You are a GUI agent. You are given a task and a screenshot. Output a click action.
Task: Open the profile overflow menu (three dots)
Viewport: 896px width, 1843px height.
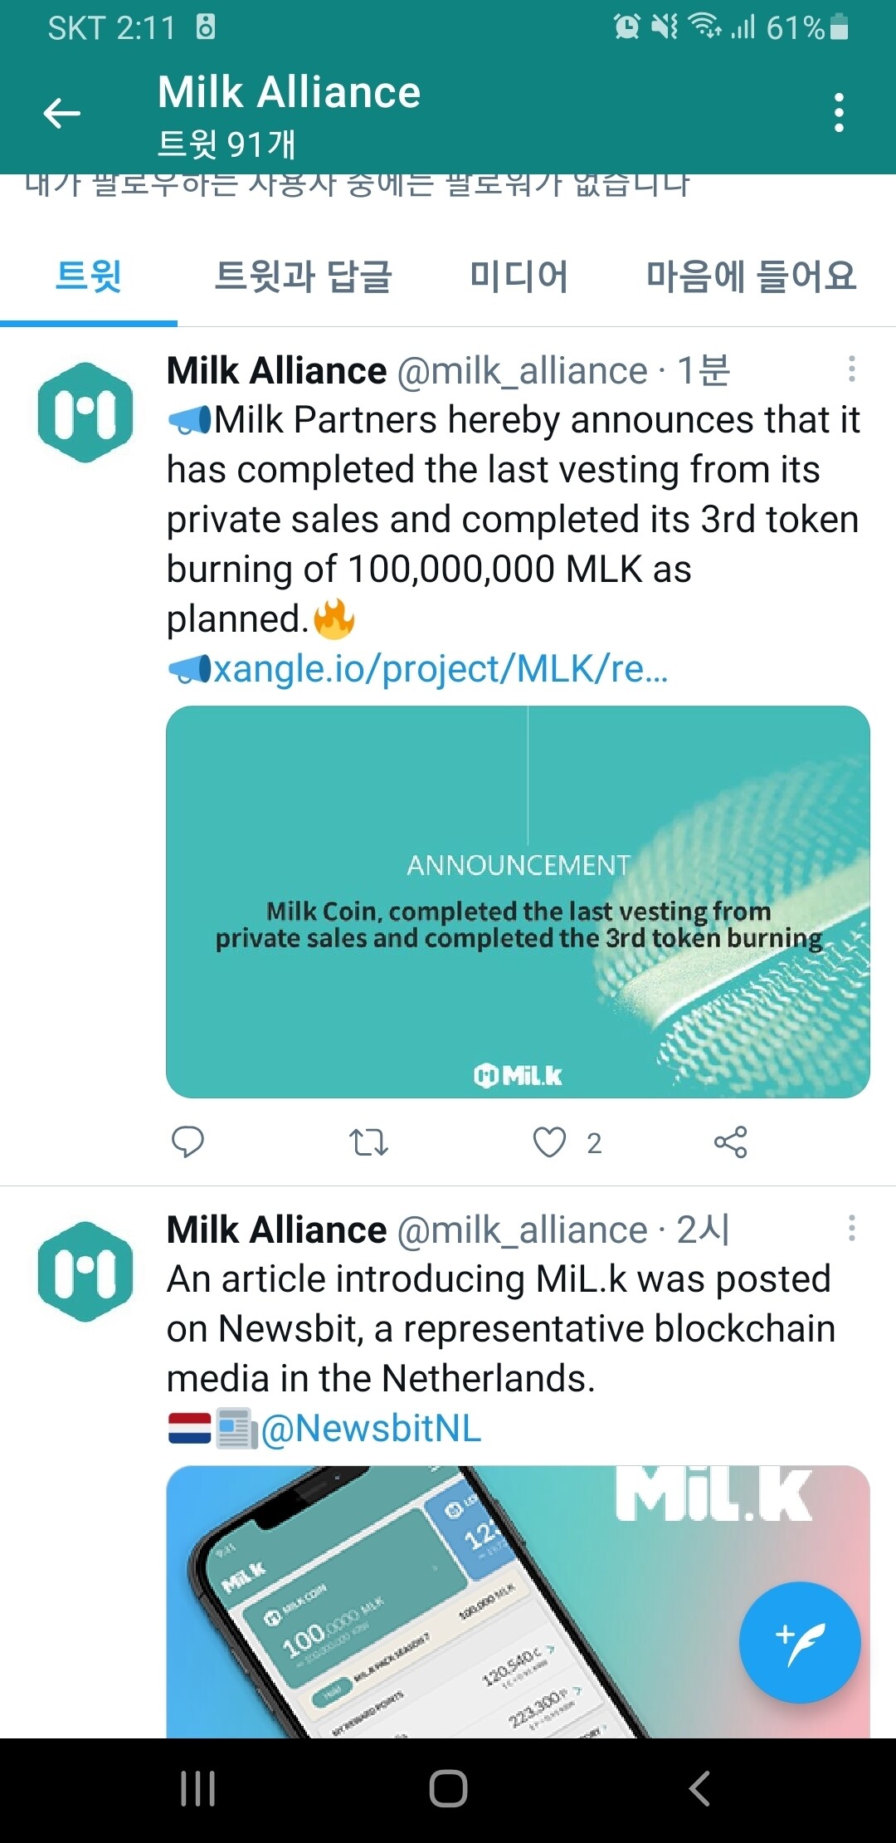tap(839, 113)
